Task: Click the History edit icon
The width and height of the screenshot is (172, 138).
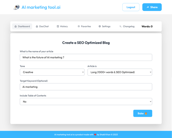Action: click(58, 26)
